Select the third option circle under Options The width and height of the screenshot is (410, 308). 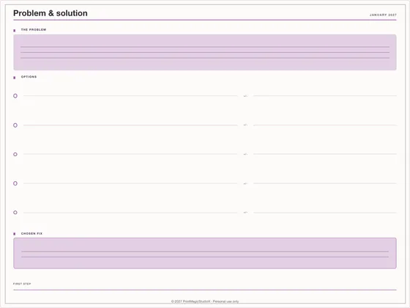[x=15, y=154]
